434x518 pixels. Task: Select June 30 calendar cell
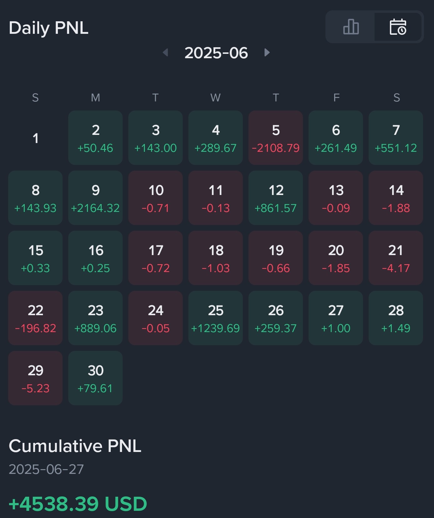95,378
